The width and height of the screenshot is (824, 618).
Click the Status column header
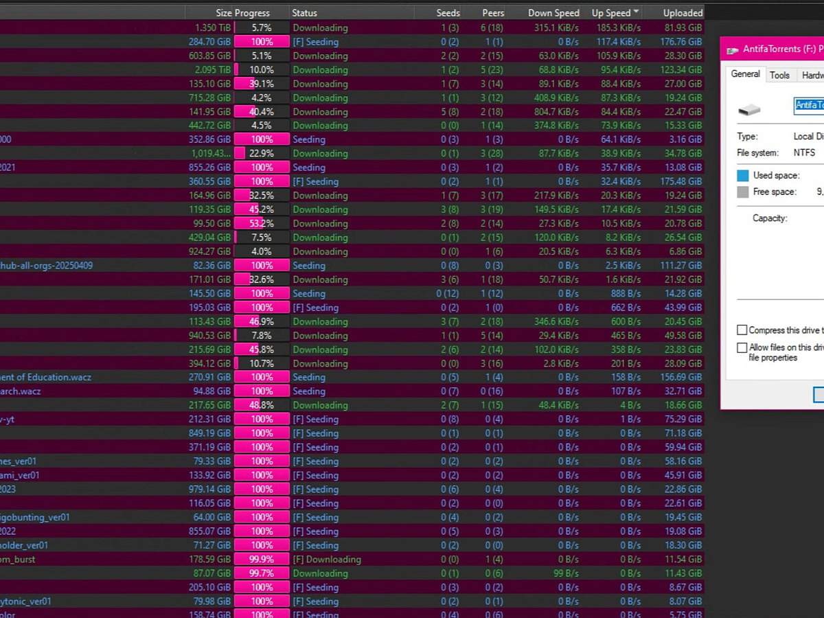click(x=304, y=13)
